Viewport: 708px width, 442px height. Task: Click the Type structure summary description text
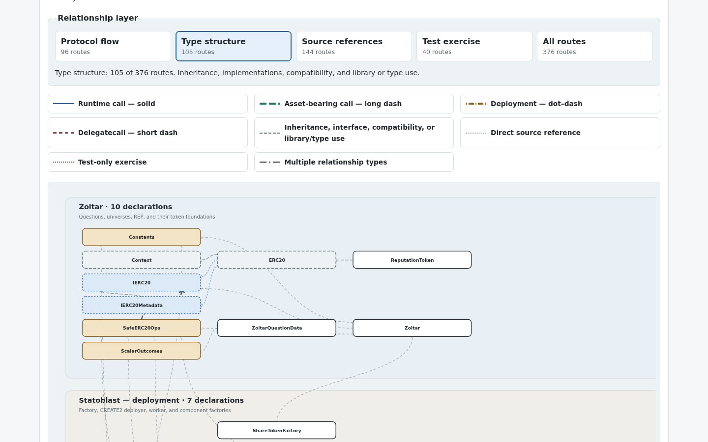coord(237,73)
